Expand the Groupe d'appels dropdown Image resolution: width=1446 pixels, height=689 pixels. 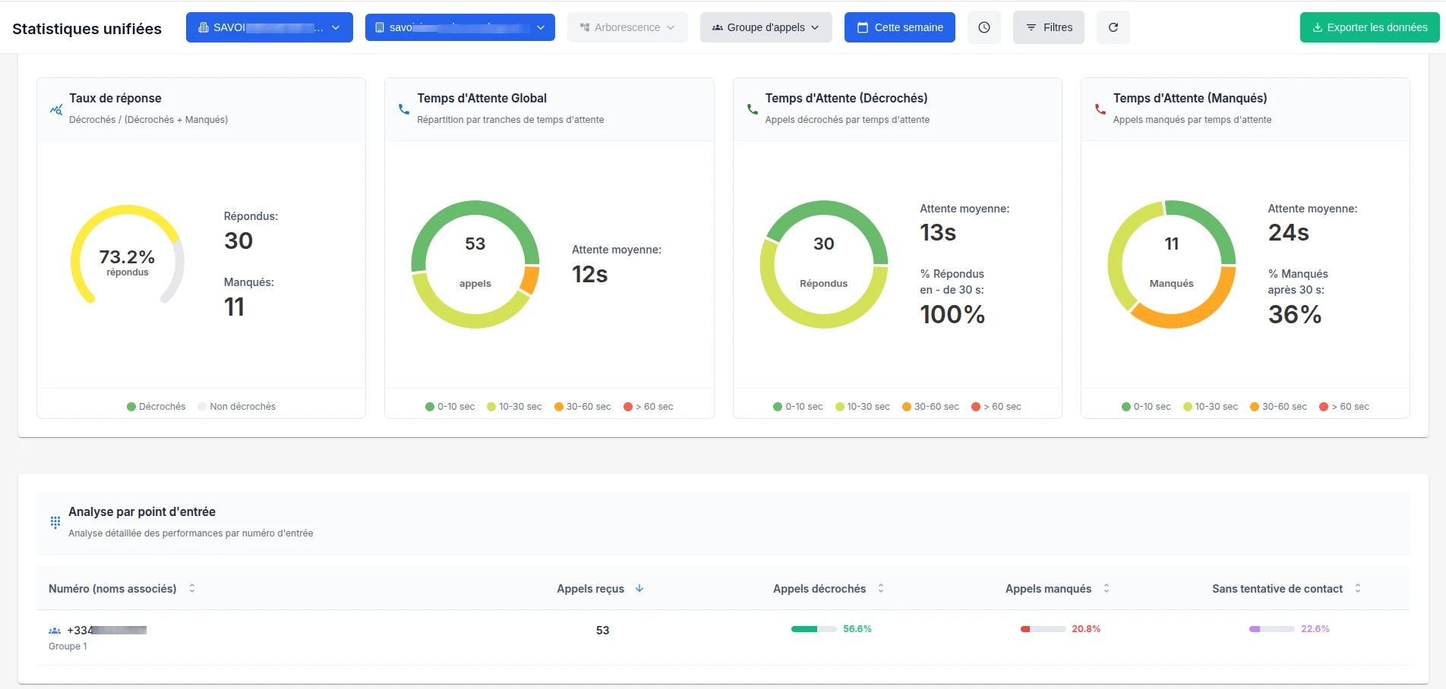[766, 27]
